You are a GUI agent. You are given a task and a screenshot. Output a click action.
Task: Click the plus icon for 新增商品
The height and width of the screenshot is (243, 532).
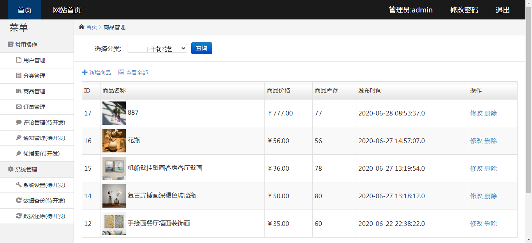pos(85,73)
